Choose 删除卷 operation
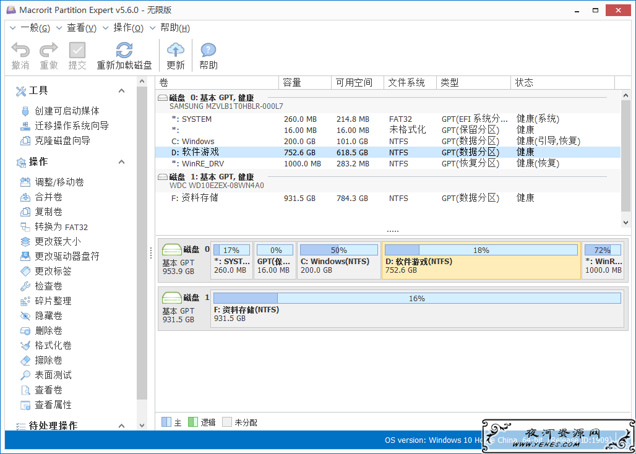 41,330
